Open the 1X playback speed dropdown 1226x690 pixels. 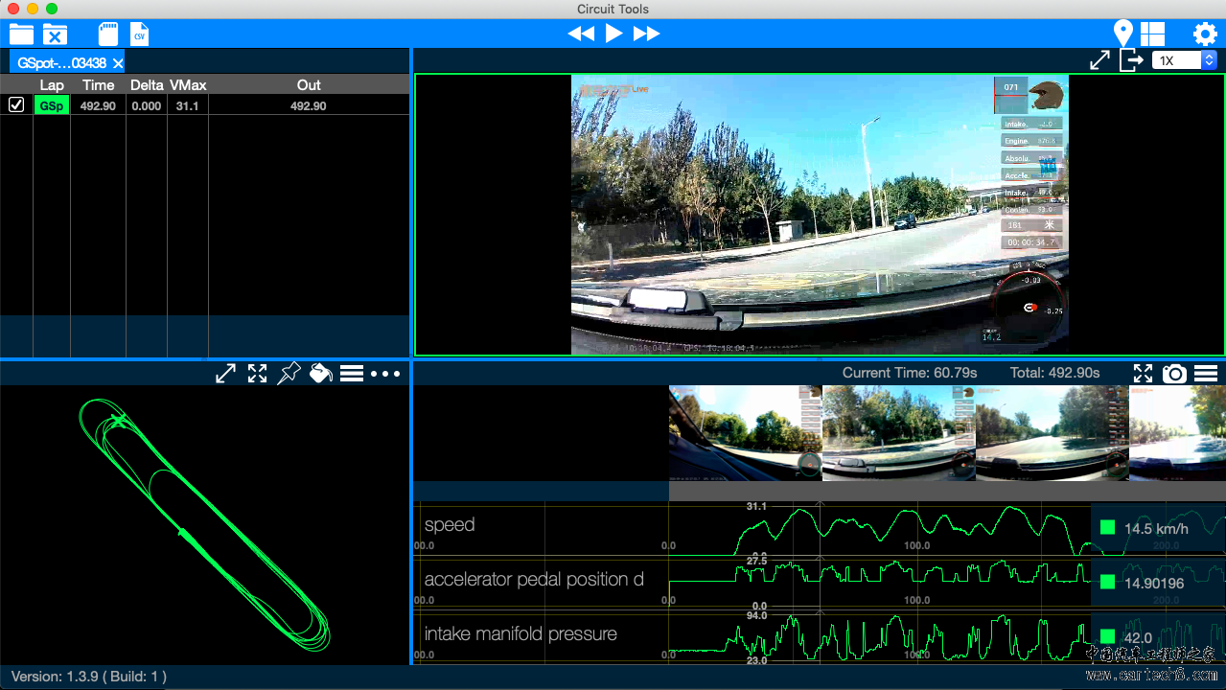pyautogui.click(x=1184, y=60)
